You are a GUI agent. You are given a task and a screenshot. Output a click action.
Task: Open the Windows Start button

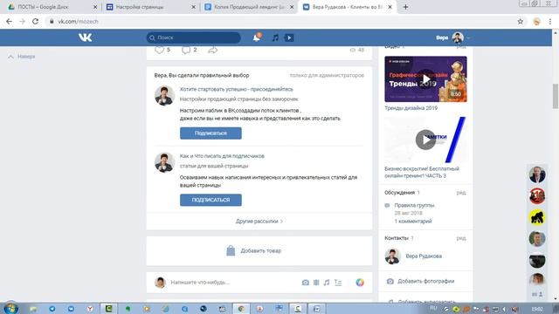click(x=10, y=308)
